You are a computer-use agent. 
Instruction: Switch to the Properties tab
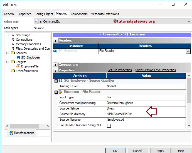click(x=24, y=14)
